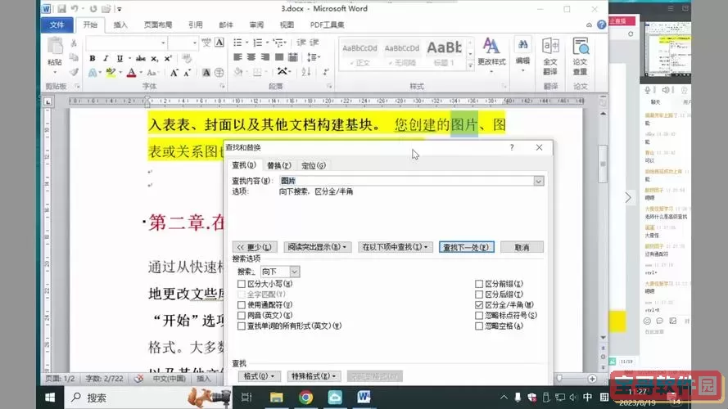Click the 取消 button

522,247
